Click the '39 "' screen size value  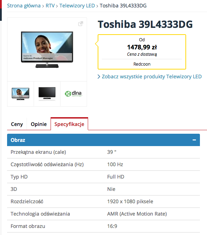[112, 152]
